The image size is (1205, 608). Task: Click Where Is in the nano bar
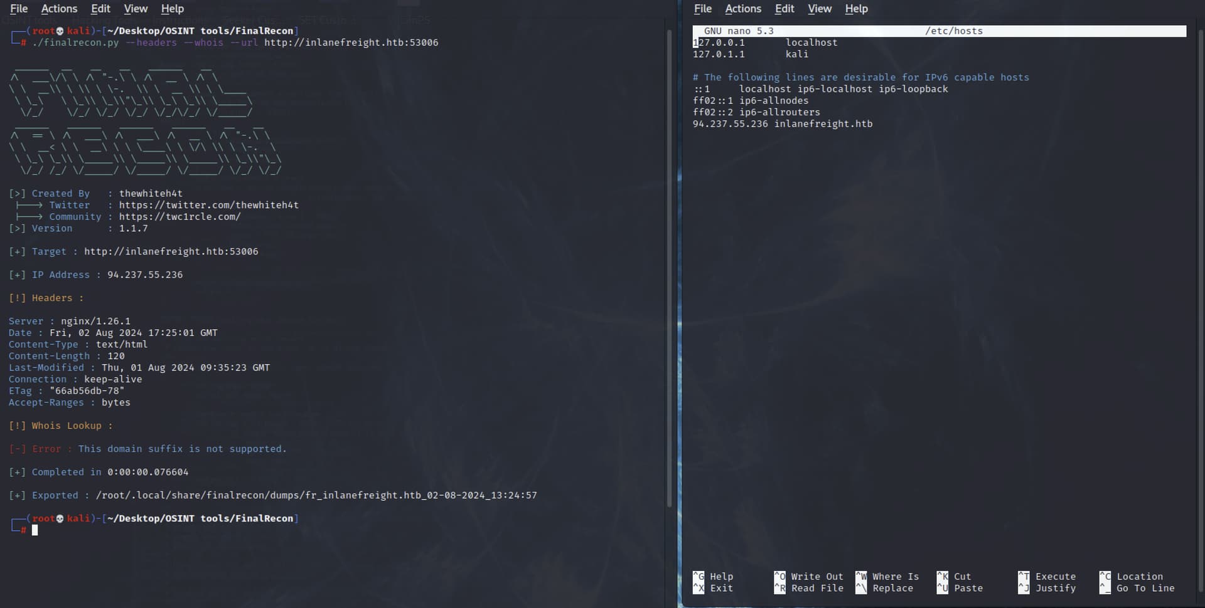click(x=887, y=576)
